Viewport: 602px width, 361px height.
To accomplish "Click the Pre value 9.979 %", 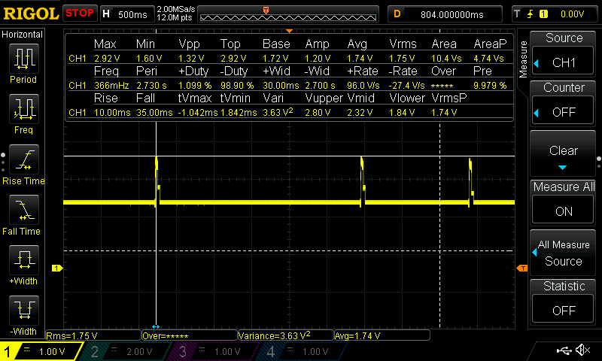I will coord(491,86).
